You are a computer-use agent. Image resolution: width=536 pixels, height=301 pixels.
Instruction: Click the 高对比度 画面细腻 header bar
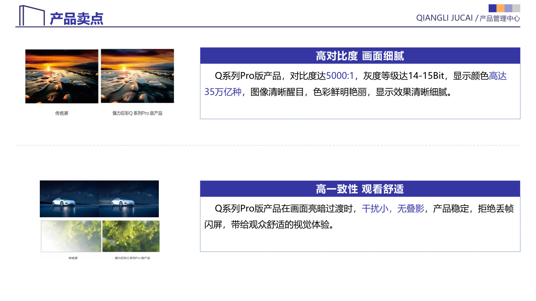click(x=360, y=56)
